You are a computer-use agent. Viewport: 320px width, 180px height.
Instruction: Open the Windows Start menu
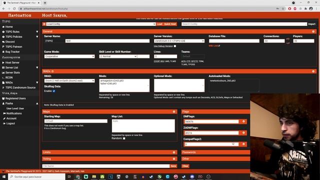(x=4, y=176)
